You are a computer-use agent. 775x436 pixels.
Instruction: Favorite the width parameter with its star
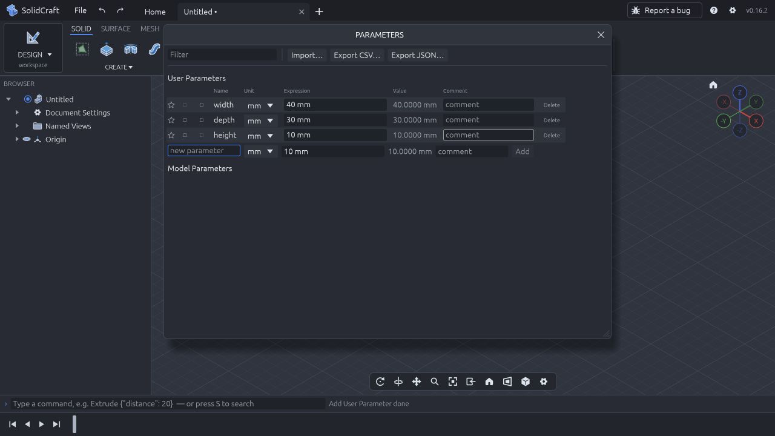point(171,105)
